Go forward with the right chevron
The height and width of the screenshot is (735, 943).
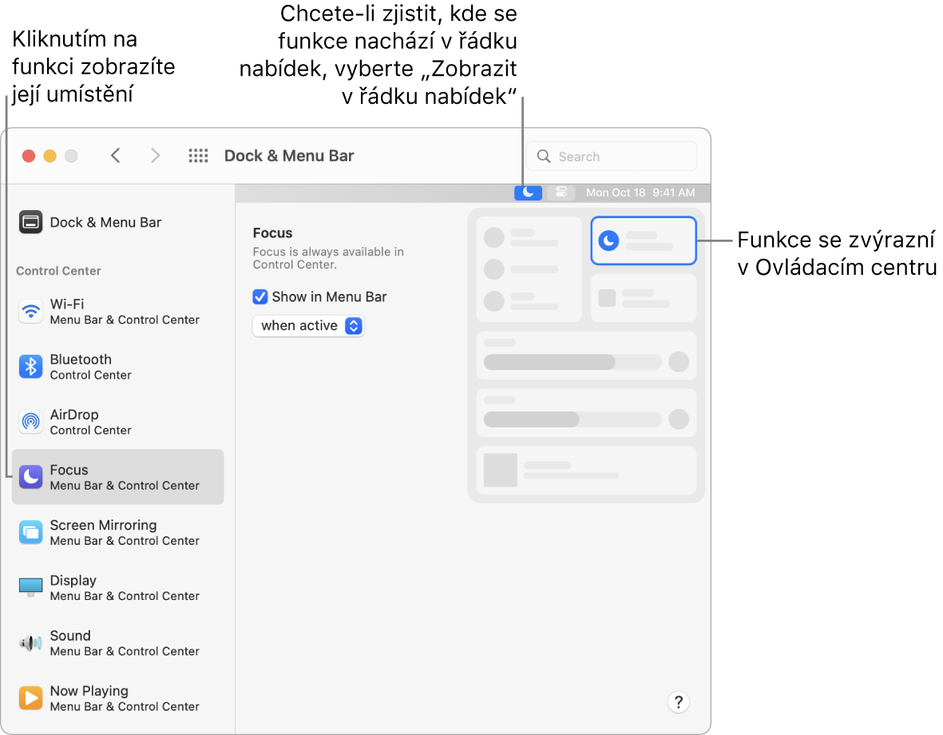pos(156,156)
